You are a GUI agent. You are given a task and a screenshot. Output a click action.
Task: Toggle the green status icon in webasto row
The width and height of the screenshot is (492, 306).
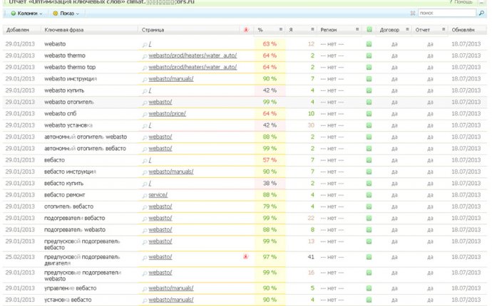pos(369,44)
